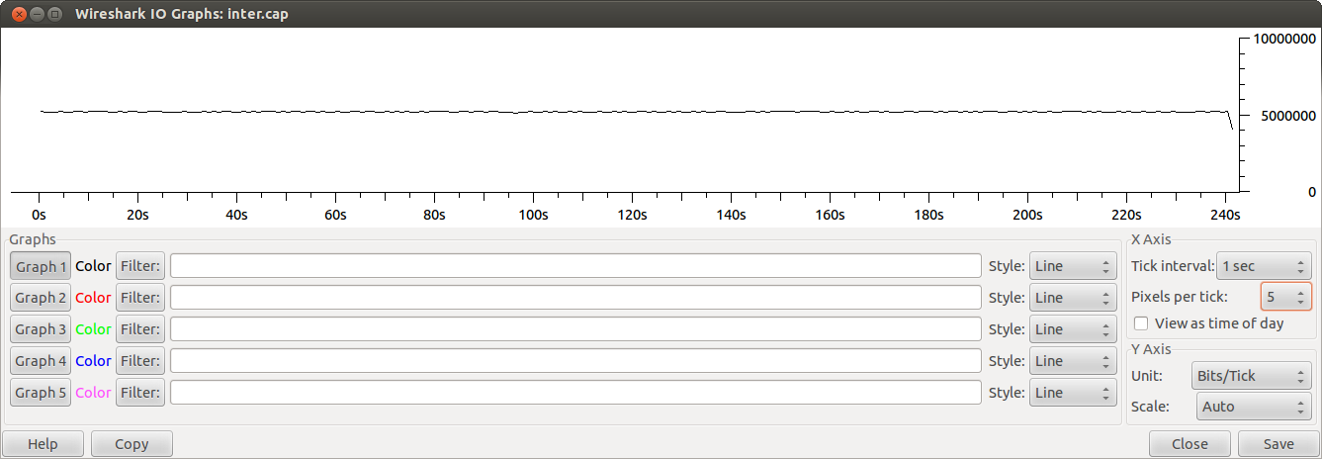Maximize the IO Graphs window
Image resolution: width=1322 pixels, height=459 pixels.
pyautogui.click(x=55, y=14)
